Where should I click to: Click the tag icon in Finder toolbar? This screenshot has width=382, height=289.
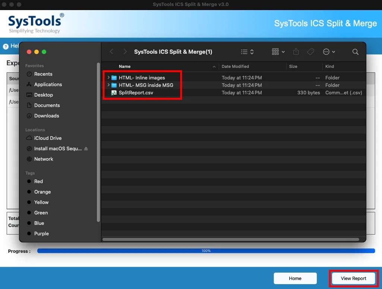pos(310,52)
